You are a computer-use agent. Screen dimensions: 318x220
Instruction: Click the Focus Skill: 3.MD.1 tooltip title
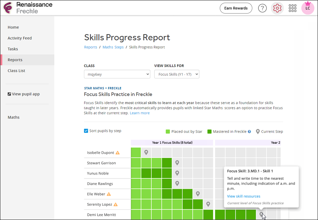250,171
